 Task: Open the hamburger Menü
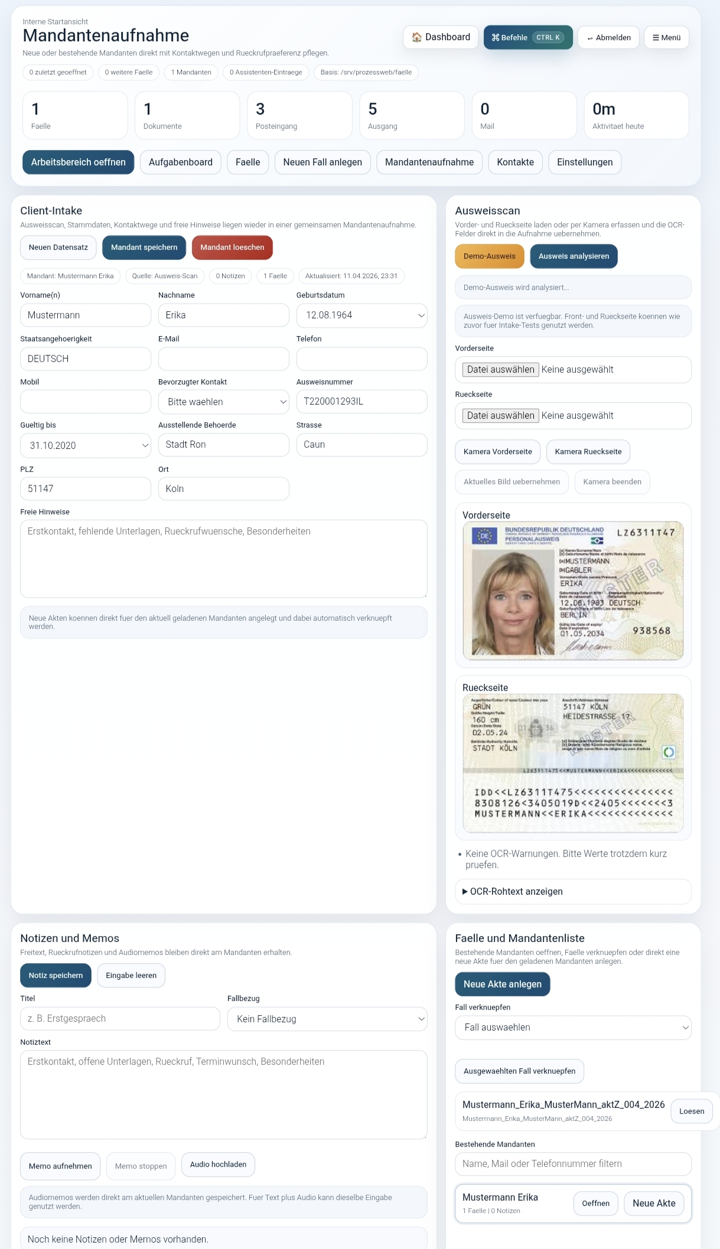(x=666, y=37)
